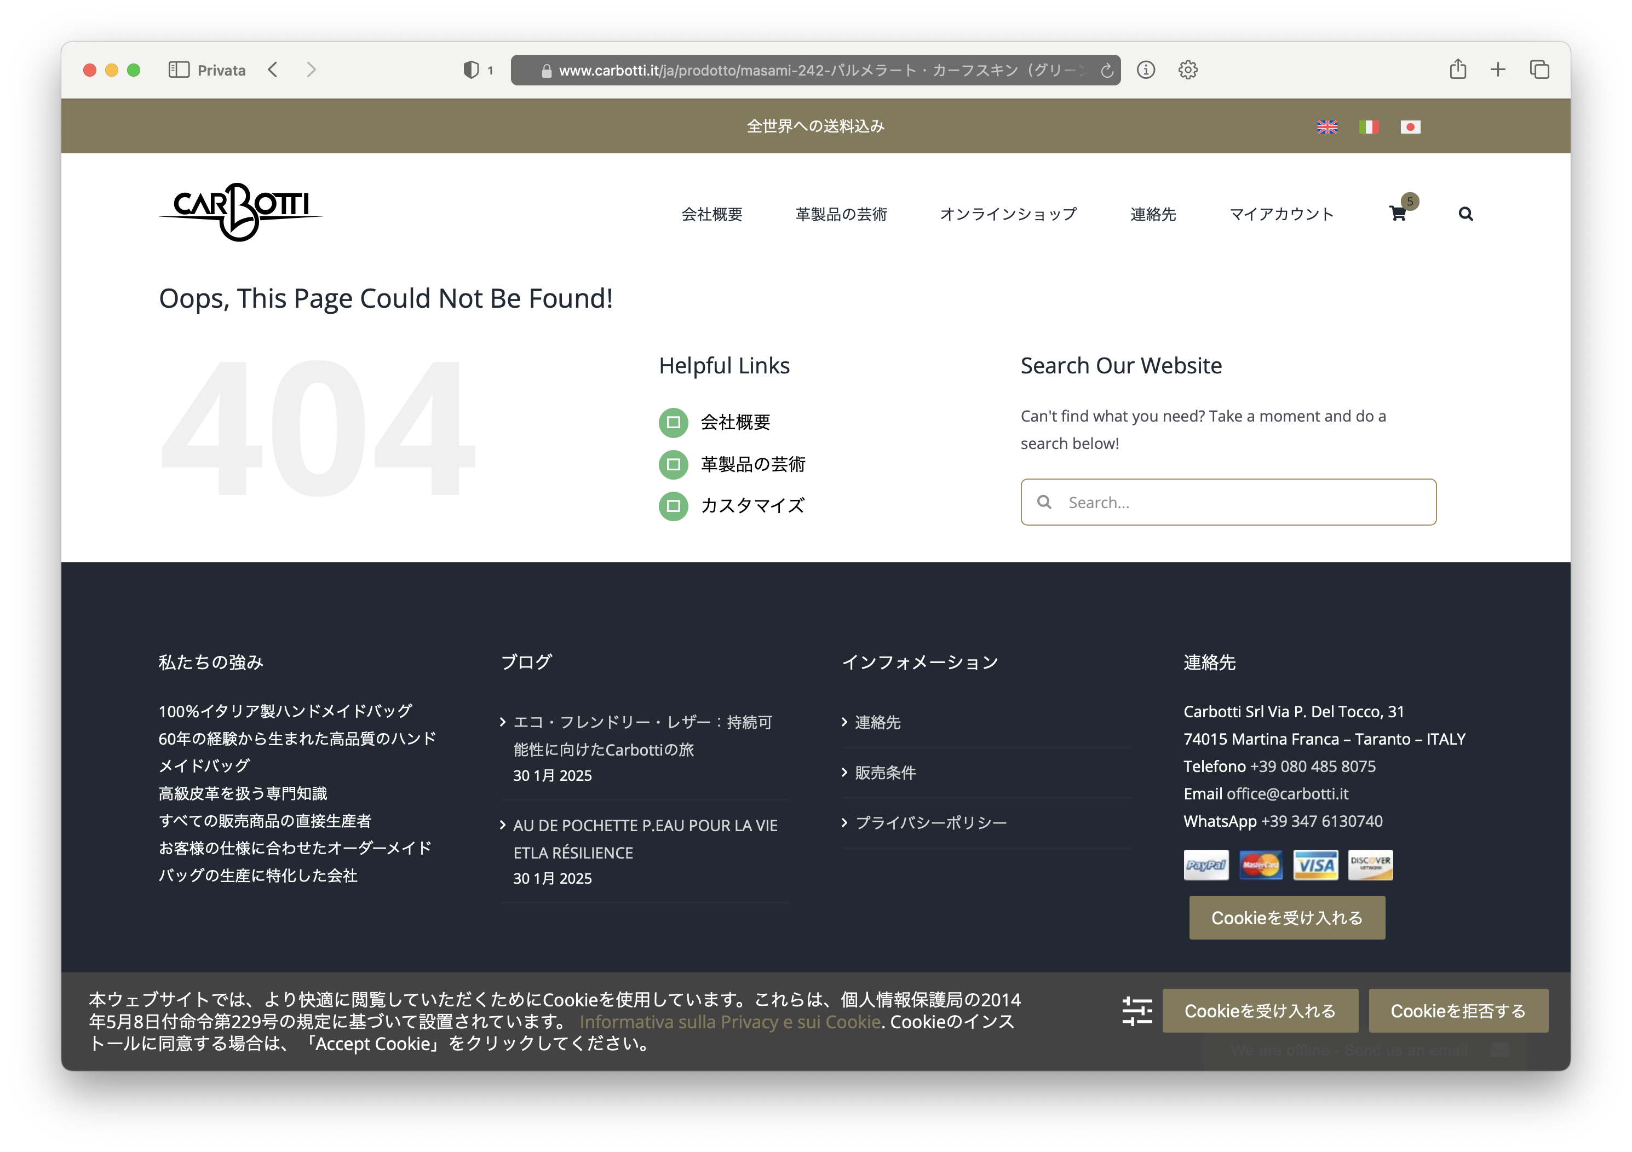The image size is (1632, 1152).
Task: Click footer heading インフォメーション
Action: coord(920,663)
